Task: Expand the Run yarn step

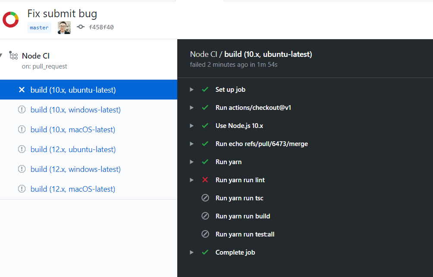Action: (x=191, y=162)
